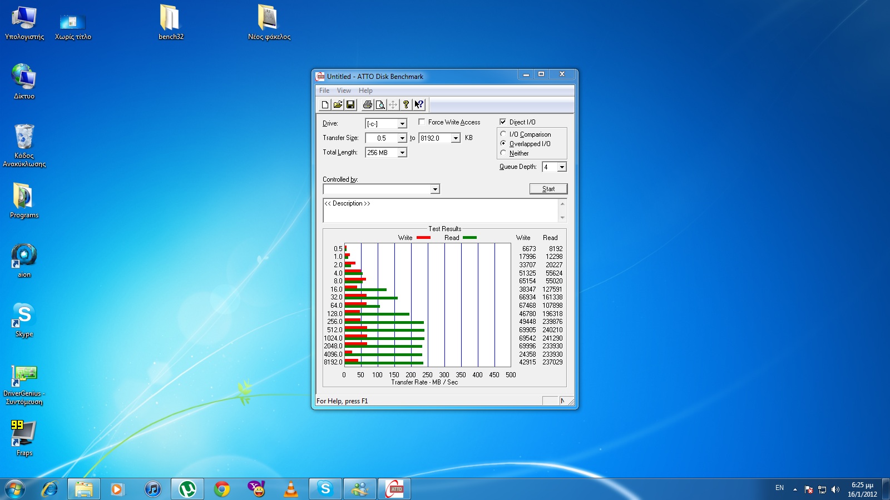Select the aion shortcut
Image resolution: width=890 pixels, height=500 pixels.
pyautogui.click(x=24, y=261)
